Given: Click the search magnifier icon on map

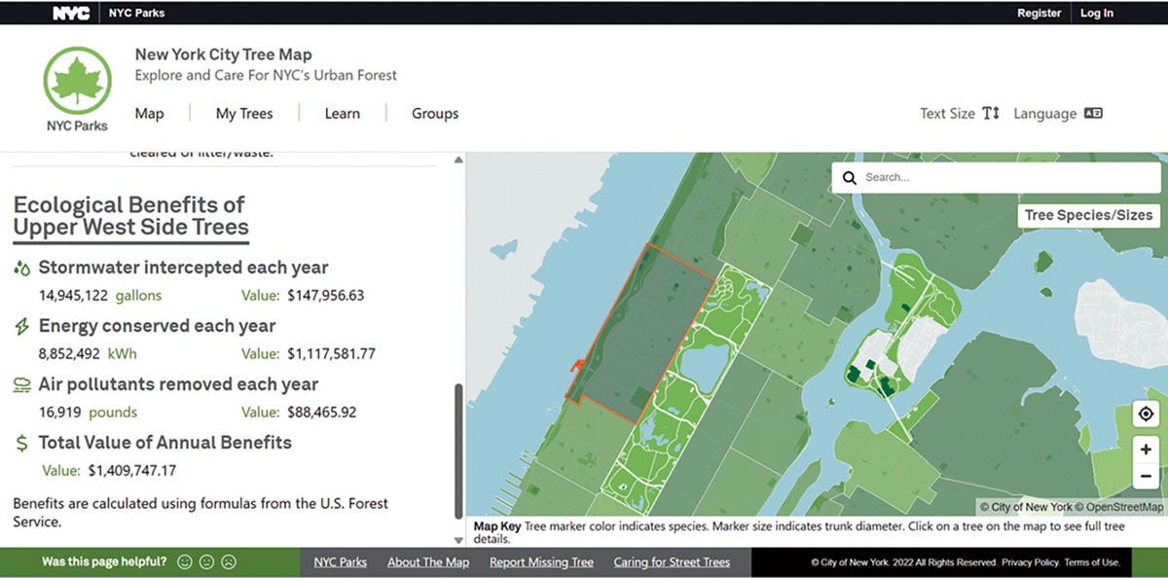Looking at the screenshot, I should click(x=849, y=178).
